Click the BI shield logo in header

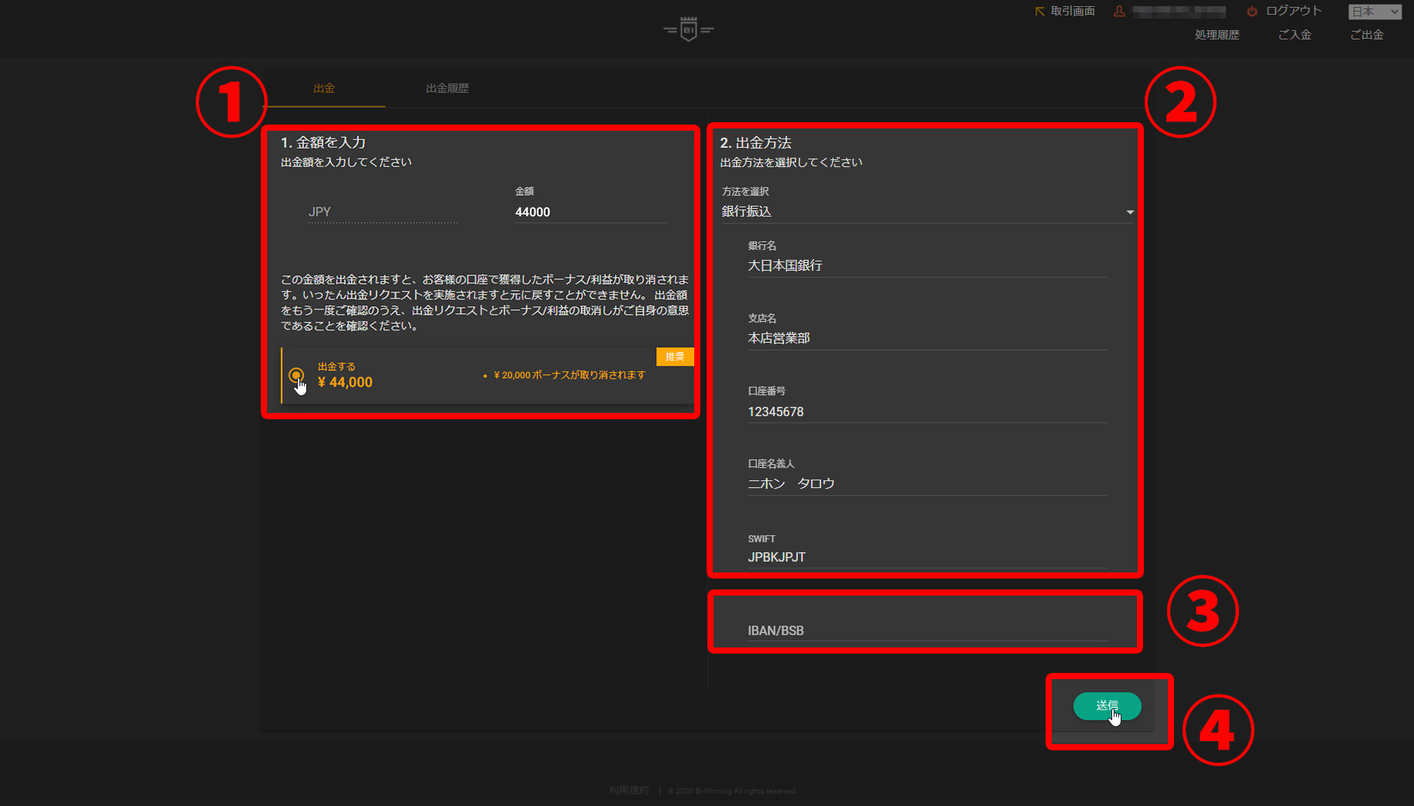688,29
